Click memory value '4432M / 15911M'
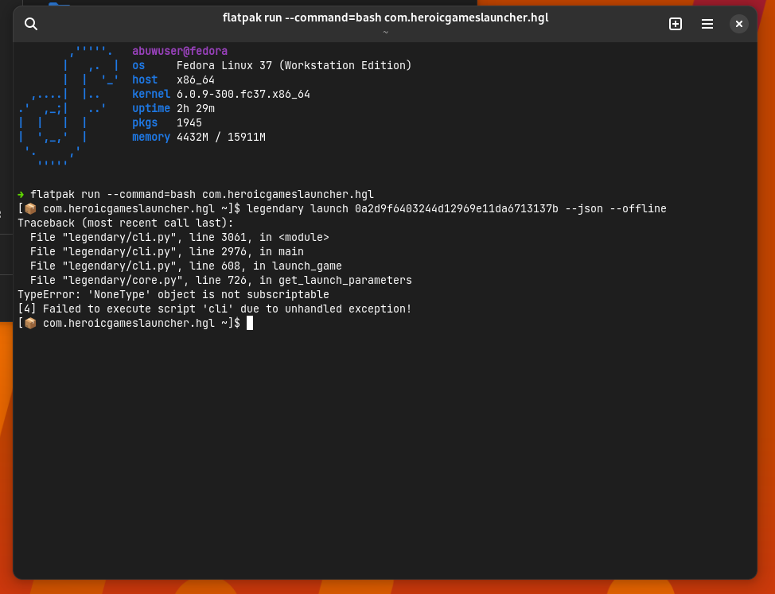The height and width of the screenshot is (594, 775). tap(221, 138)
